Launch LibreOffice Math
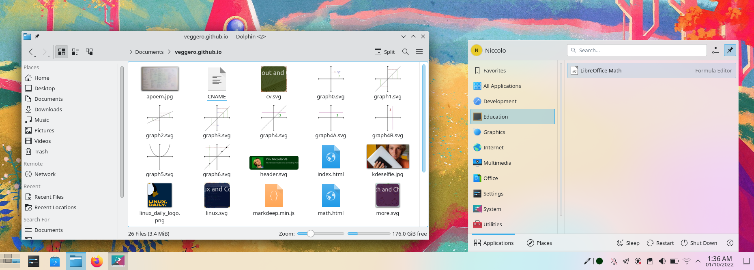This screenshot has height=270, width=754. click(652, 70)
